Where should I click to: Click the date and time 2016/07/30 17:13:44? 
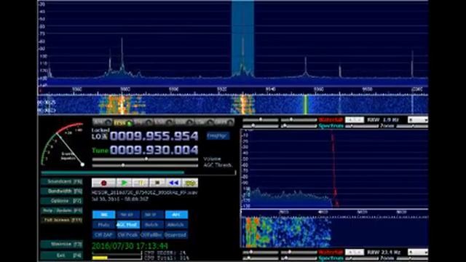130,246
